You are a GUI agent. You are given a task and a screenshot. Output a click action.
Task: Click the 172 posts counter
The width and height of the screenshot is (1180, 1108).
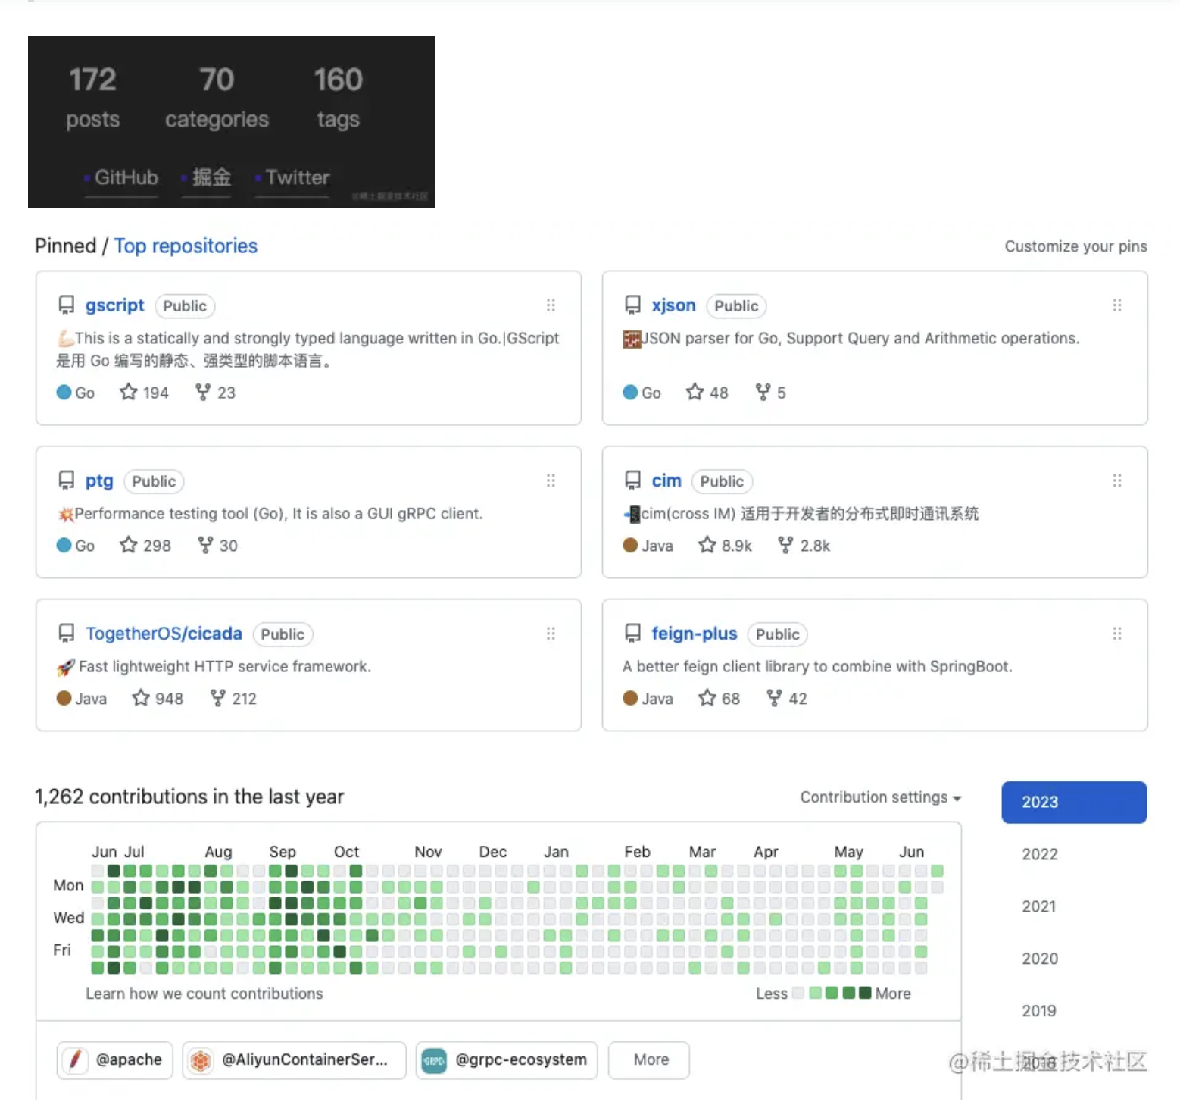[92, 99]
